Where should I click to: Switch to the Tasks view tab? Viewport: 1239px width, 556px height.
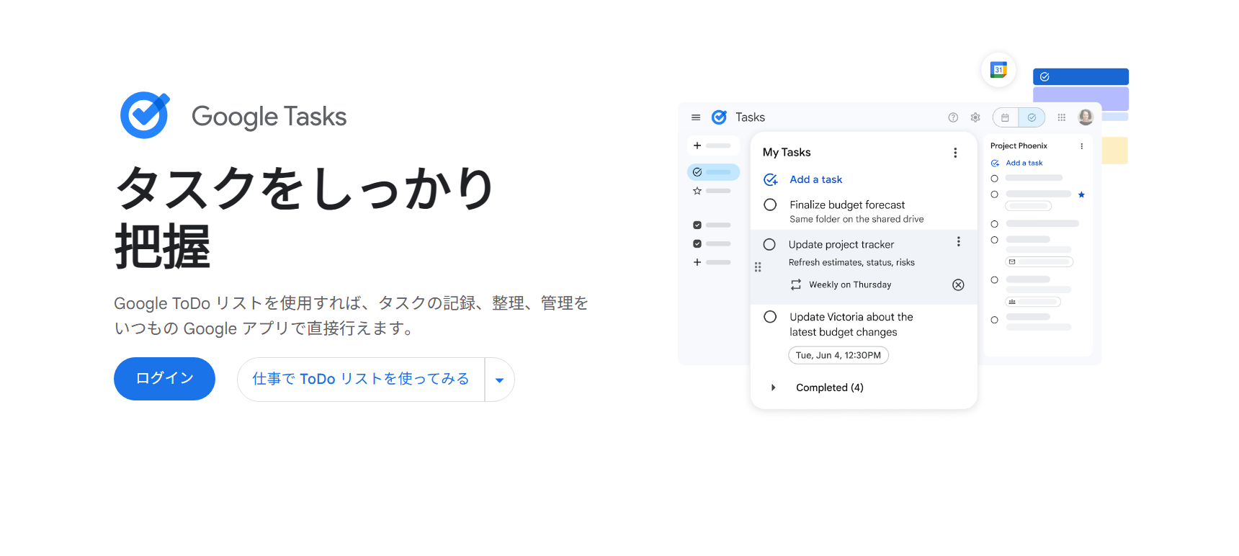[1032, 117]
